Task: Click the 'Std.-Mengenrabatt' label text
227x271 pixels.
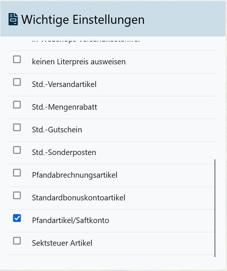Action: (x=65, y=107)
